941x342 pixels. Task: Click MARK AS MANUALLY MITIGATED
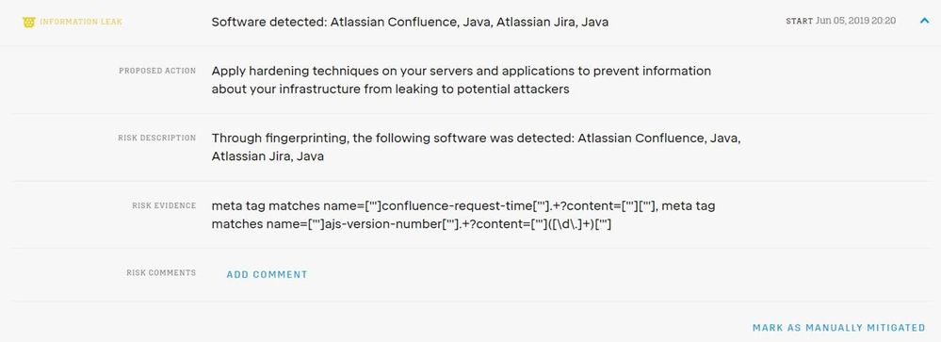[x=839, y=328]
